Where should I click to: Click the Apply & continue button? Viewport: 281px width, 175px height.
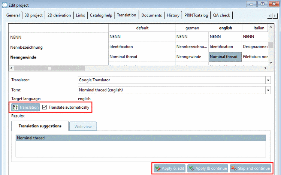pyautogui.click(x=208, y=168)
